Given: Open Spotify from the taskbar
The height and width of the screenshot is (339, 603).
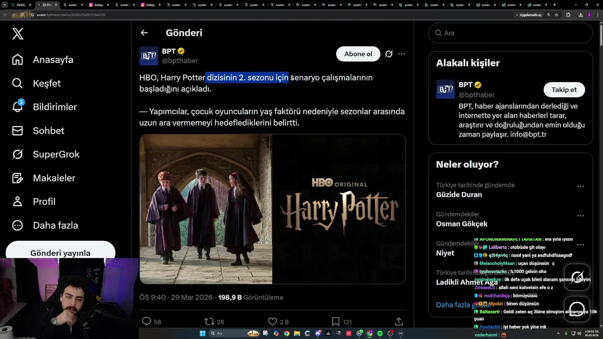Looking at the screenshot, I should [x=380, y=333].
